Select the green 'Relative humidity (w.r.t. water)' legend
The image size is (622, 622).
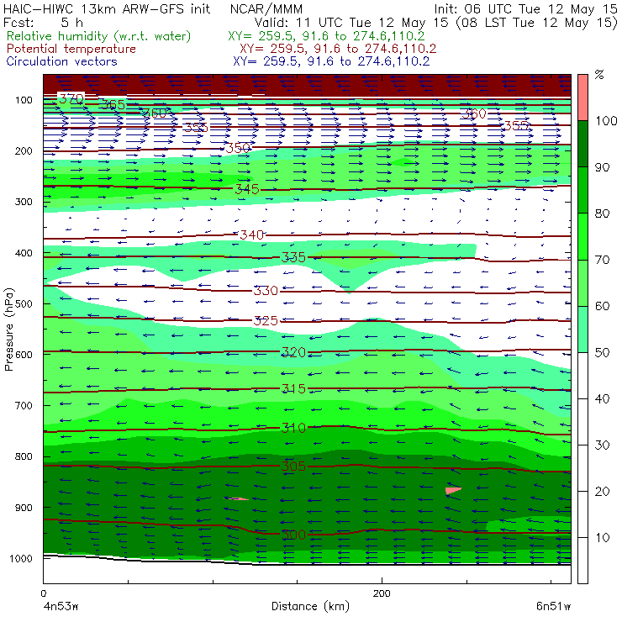pyautogui.click(x=99, y=36)
